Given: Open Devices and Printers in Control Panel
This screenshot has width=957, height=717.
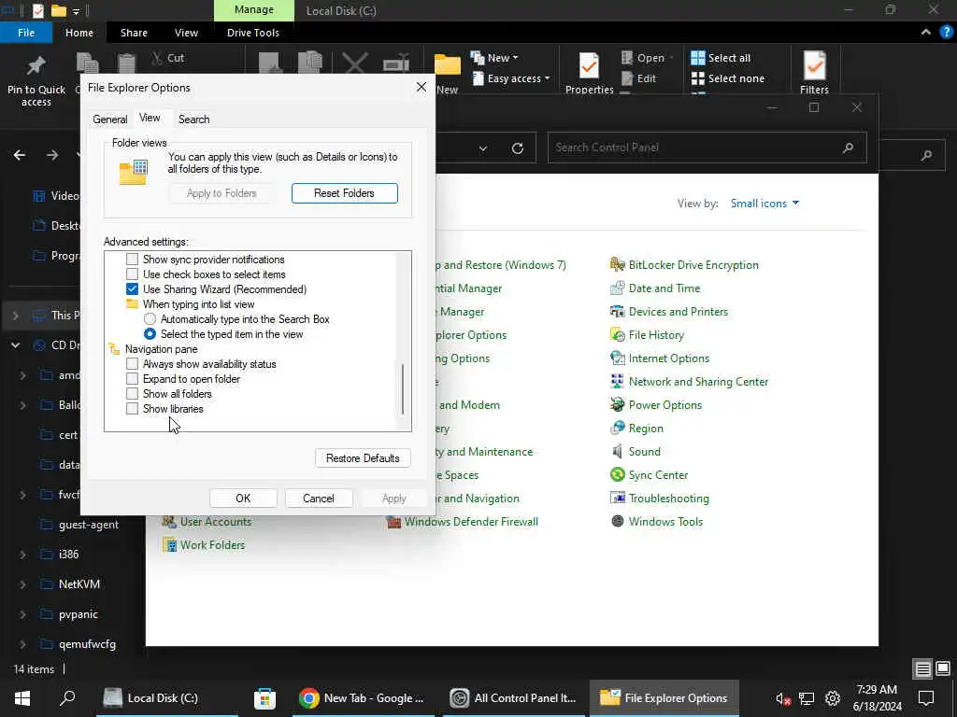Looking at the screenshot, I should (x=669, y=312).
